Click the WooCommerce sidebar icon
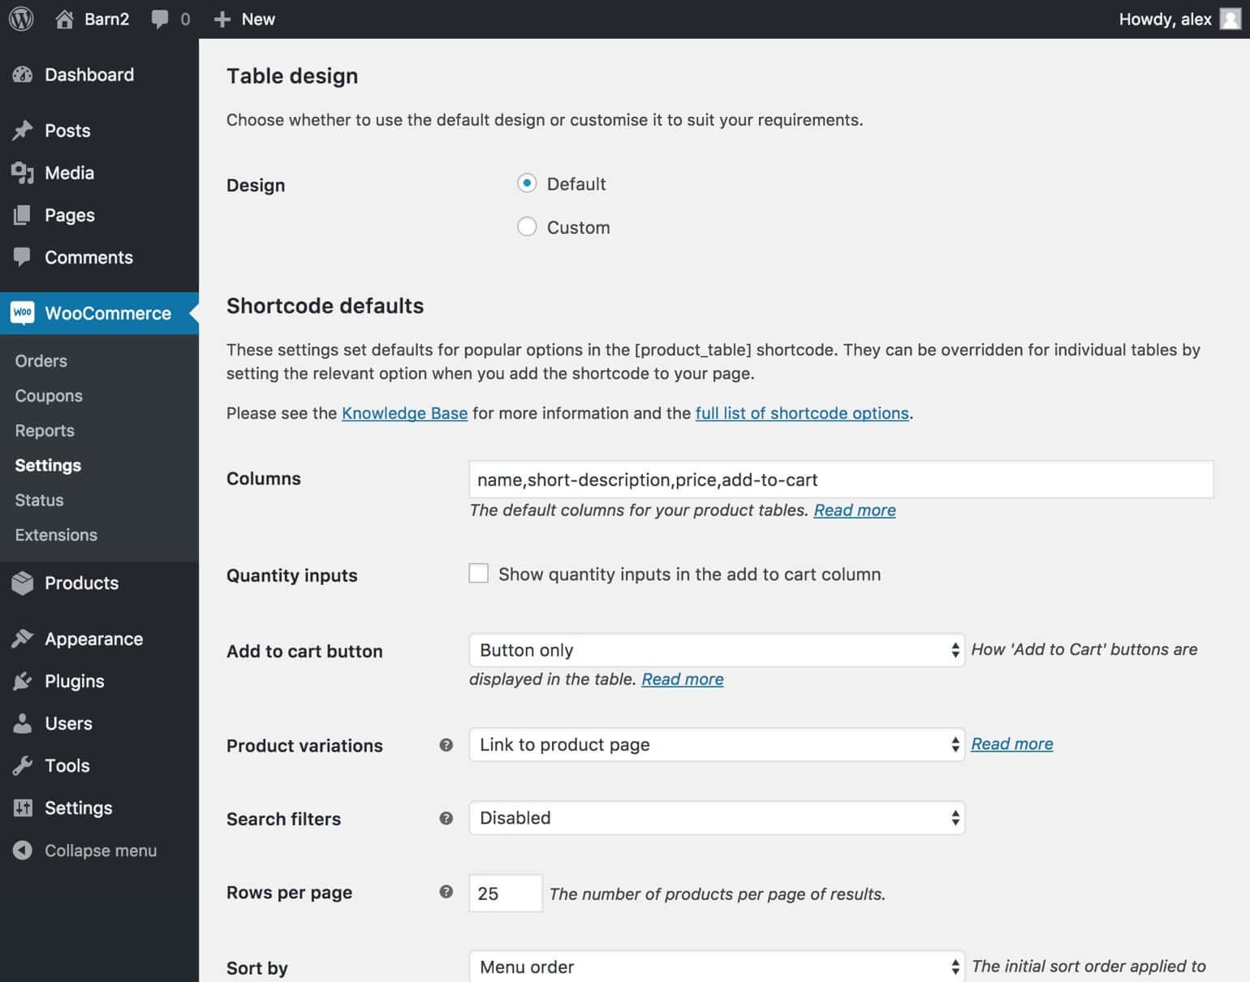Screen dimensions: 1250x982 point(23,312)
